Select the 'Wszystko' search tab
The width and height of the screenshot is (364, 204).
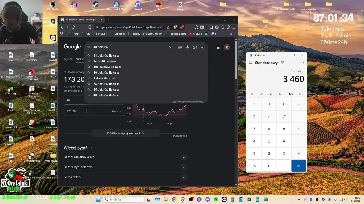point(80,59)
